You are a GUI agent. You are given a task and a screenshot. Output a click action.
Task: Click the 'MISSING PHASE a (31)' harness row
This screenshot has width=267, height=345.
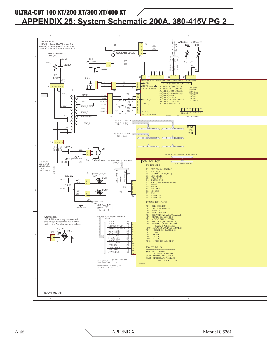119,226
